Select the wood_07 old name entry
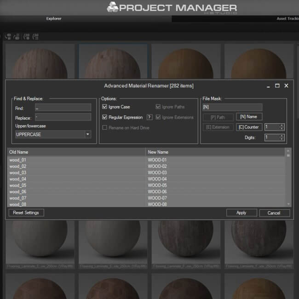Screen dimensions: 299x299 click(x=76, y=198)
